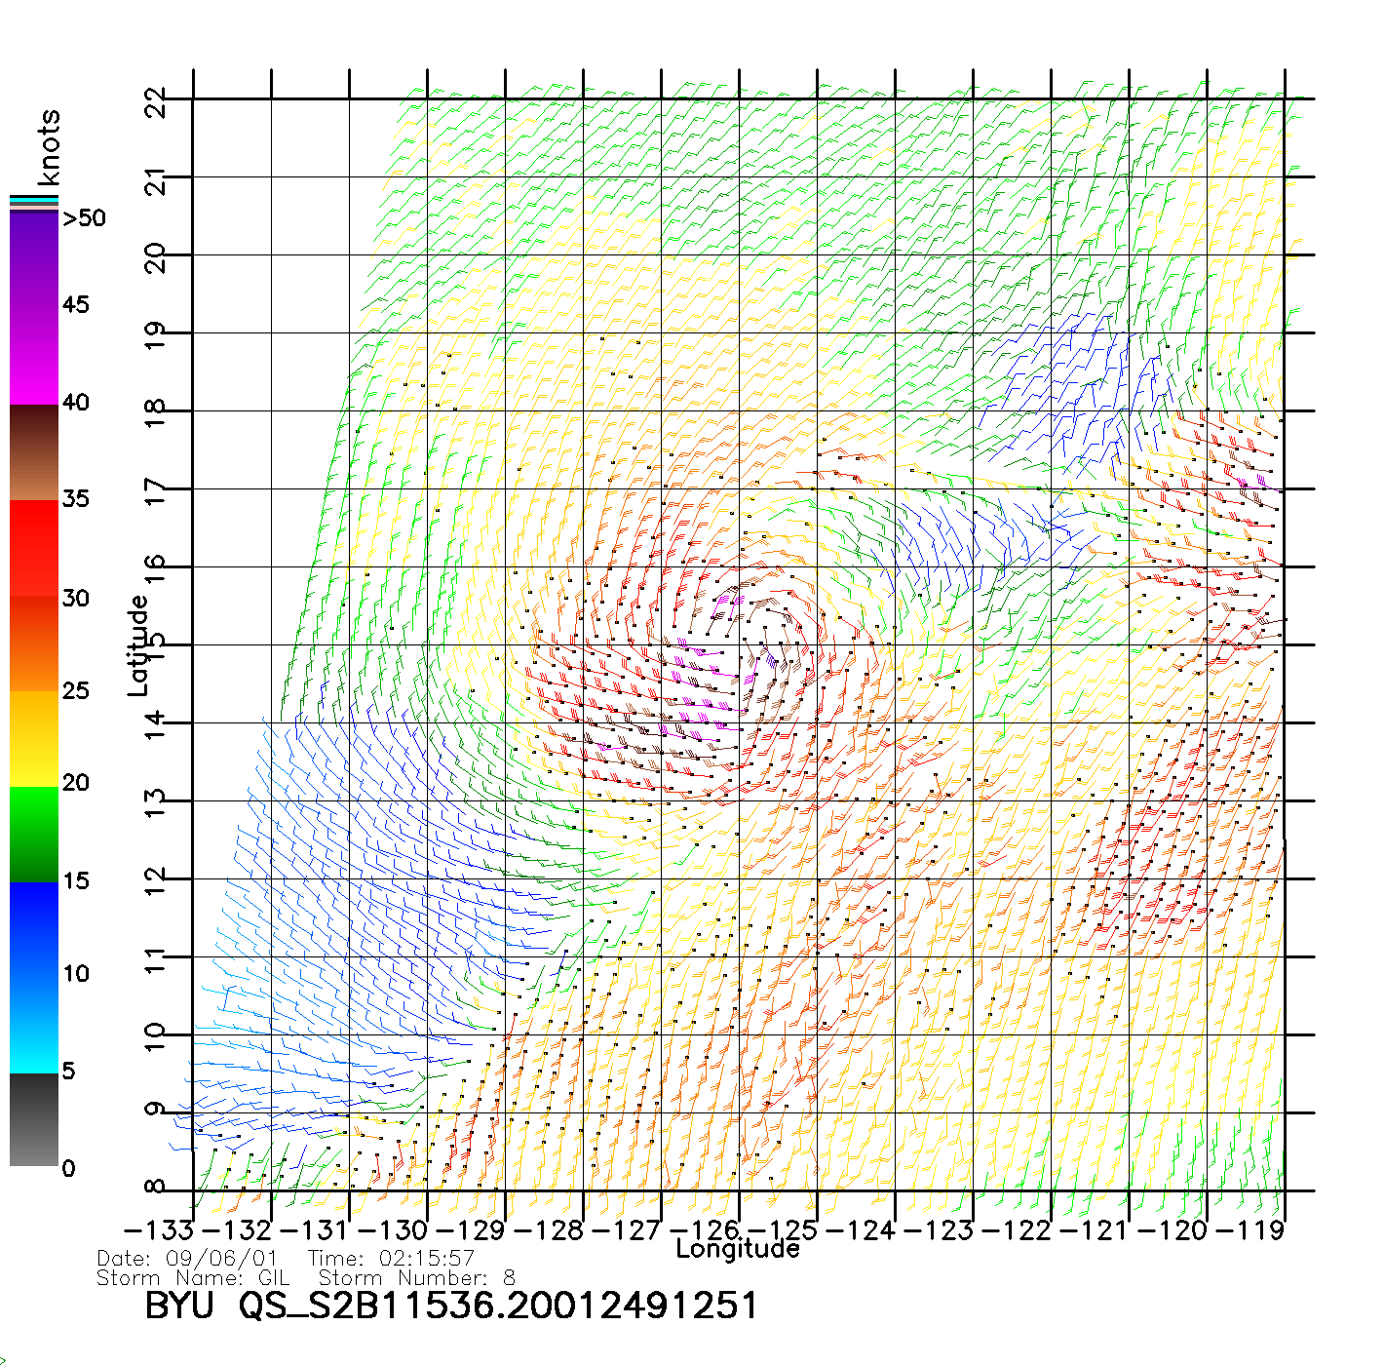
Task: Click the 22 latitude tick label
Action: (156, 101)
